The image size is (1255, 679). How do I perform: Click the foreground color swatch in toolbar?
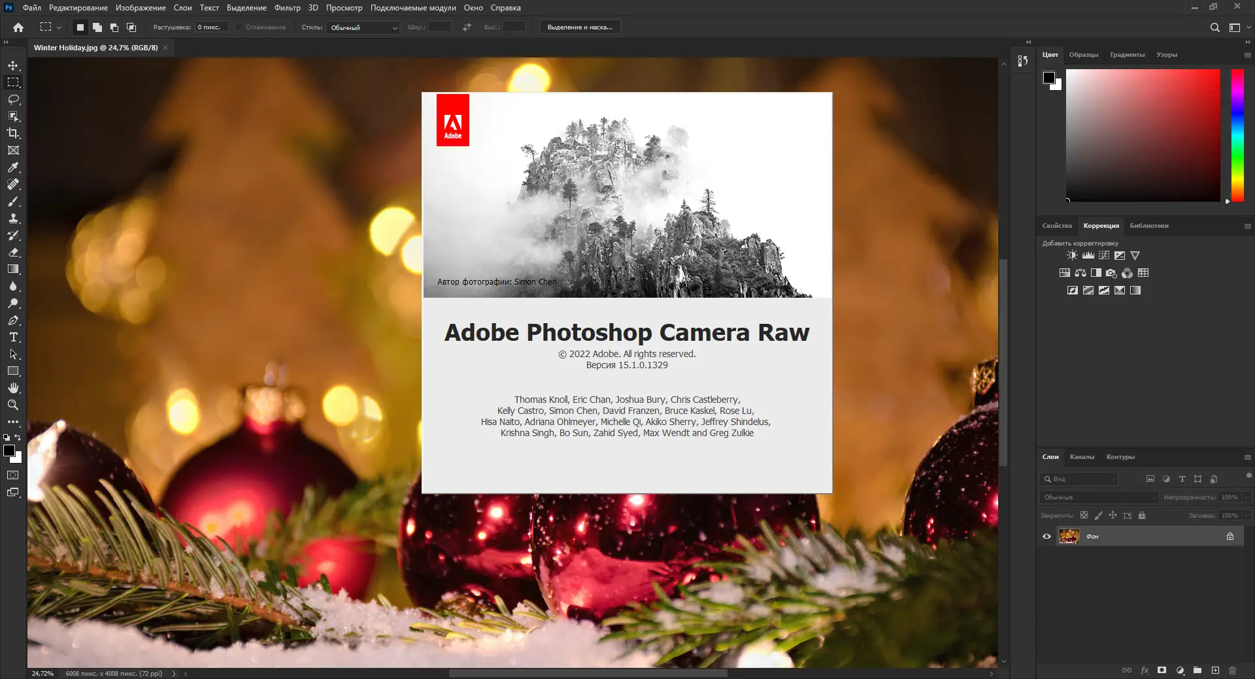[9, 450]
